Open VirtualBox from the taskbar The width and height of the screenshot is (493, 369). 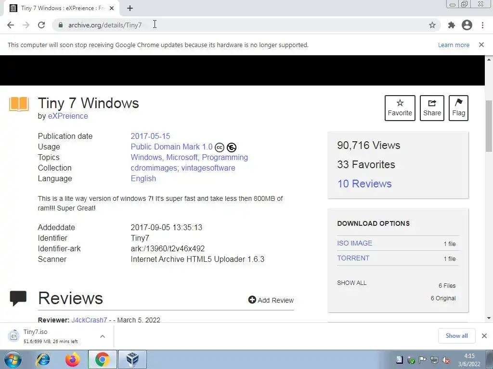point(132,359)
